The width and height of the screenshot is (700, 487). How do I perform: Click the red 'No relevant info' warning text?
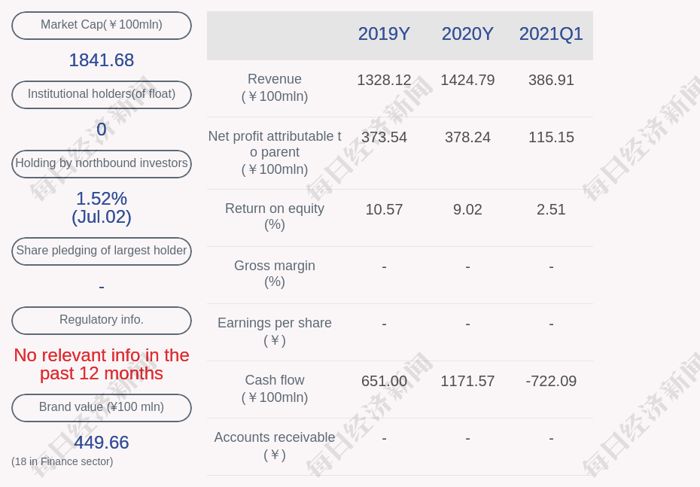[101, 364]
